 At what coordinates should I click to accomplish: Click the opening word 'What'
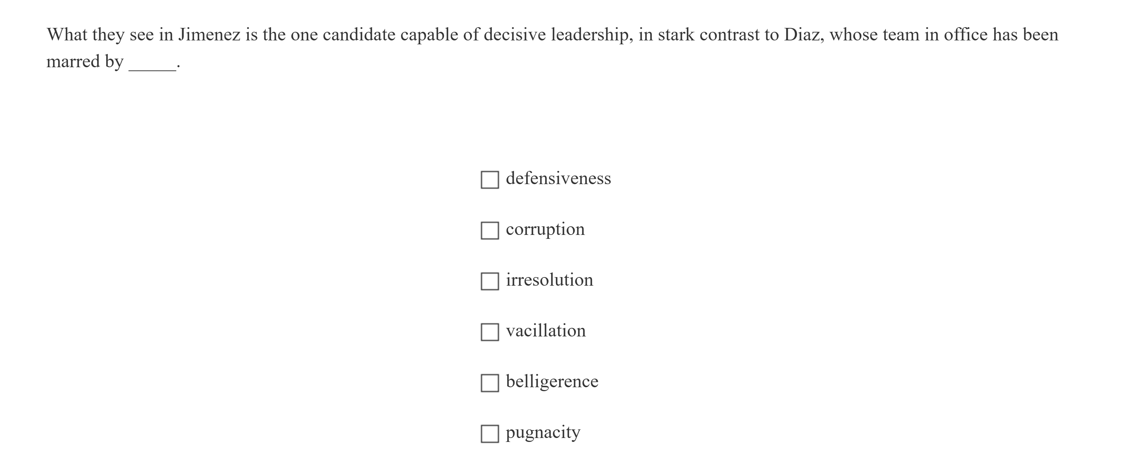pos(67,35)
